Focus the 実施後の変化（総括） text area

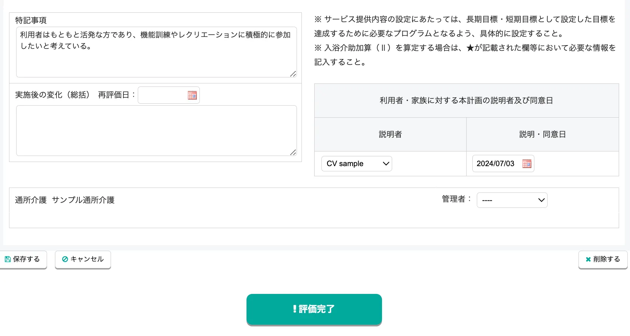pos(157,130)
